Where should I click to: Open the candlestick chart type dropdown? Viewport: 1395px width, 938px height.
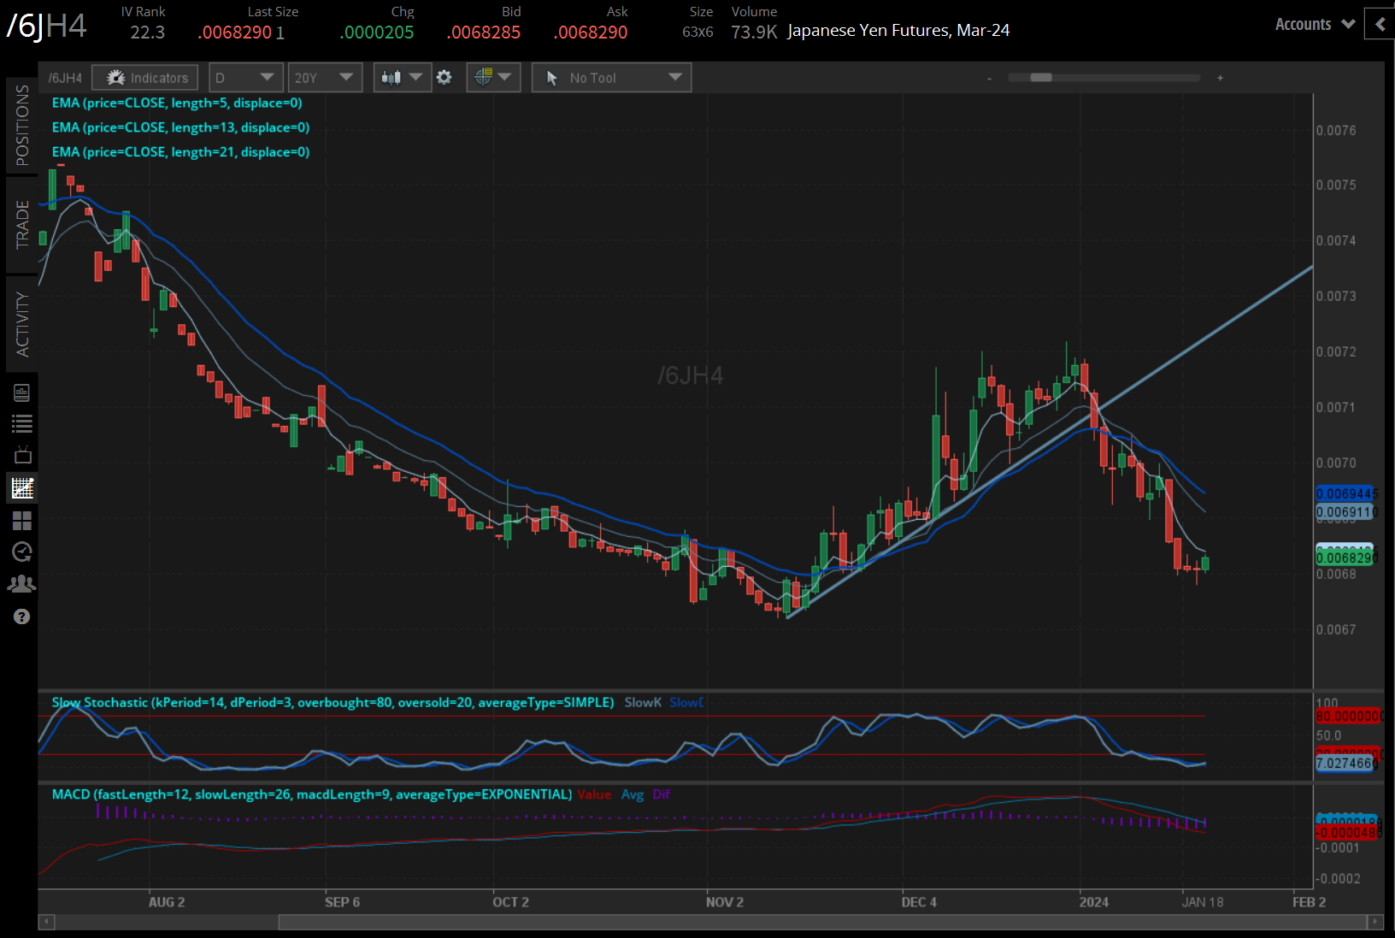402,78
